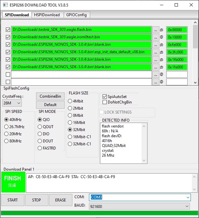The image size is (199, 218).
Task: Uncheck the eagle.irom0text.bin file checkbox
Action: click(x=8, y=37)
